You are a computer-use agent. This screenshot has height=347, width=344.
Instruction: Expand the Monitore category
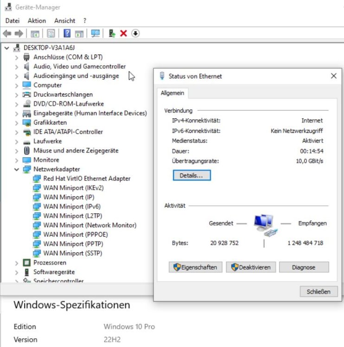pos(17,160)
